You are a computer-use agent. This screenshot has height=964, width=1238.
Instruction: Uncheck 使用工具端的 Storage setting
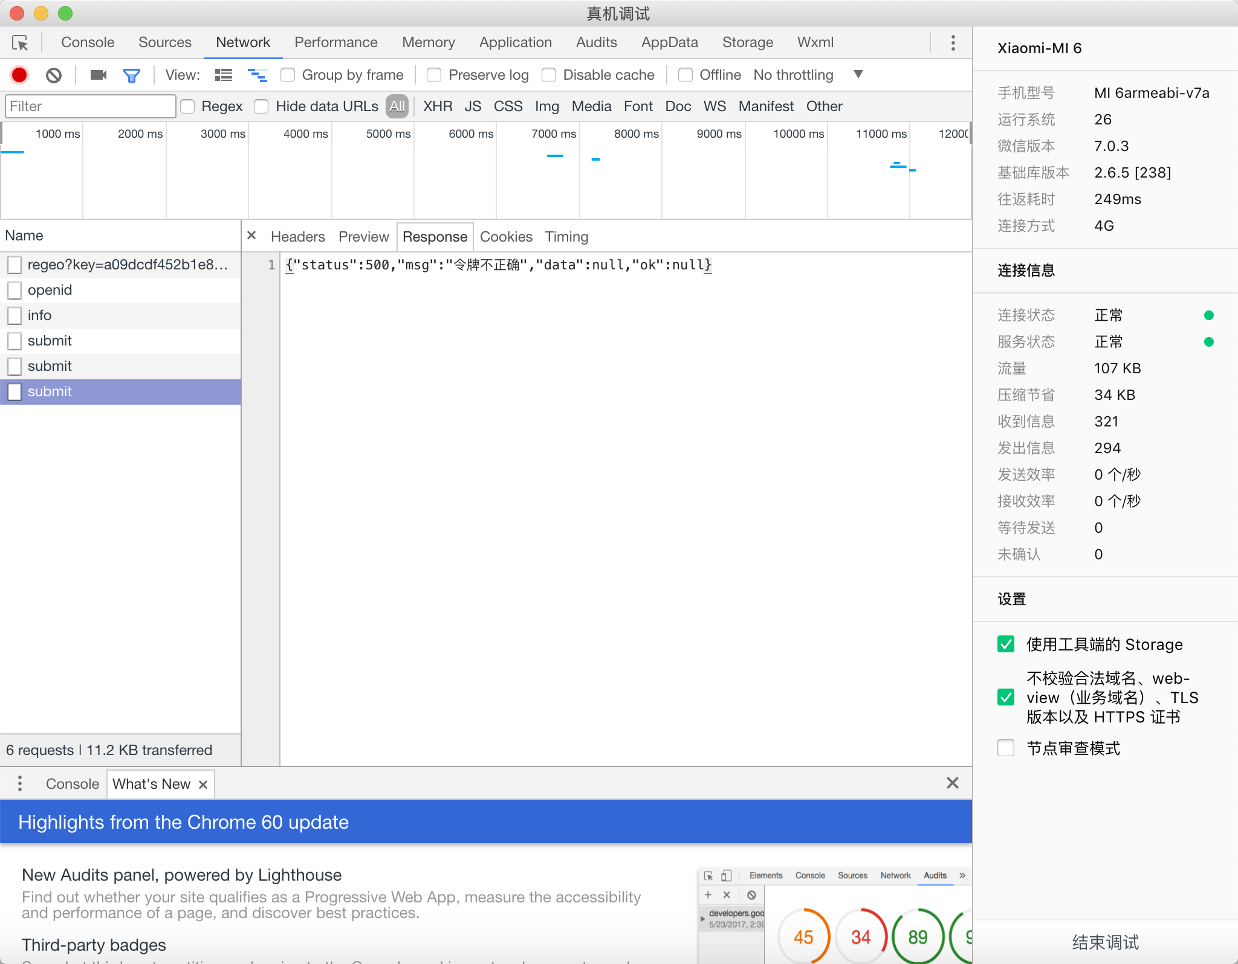tap(1006, 644)
